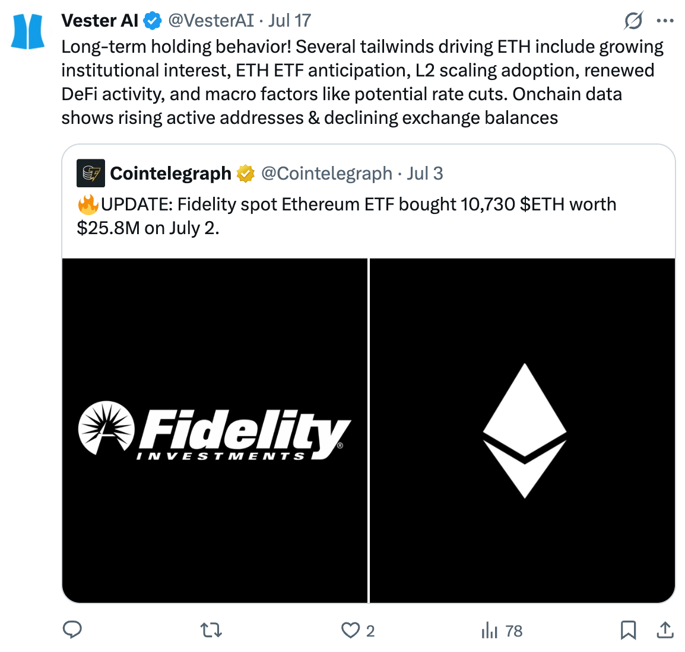Screen dimensions: 685x652
Task: Open the Jul 3 quoted post timestamp
Action: coord(425,173)
